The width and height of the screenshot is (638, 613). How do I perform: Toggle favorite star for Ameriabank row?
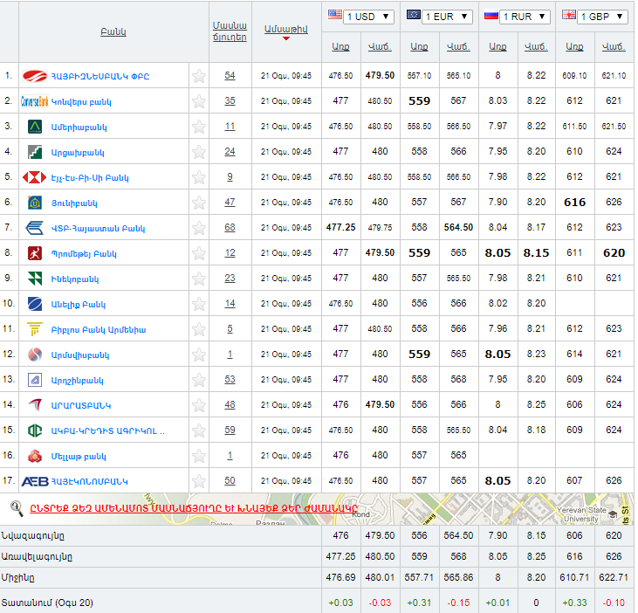coord(199,127)
